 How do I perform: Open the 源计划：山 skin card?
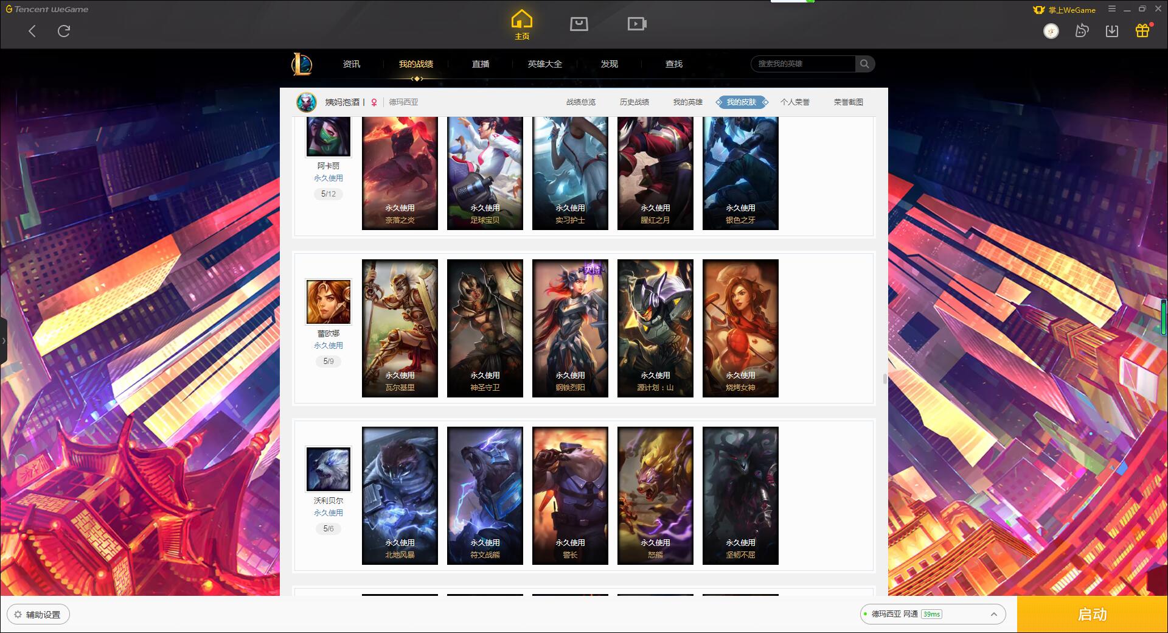(655, 329)
